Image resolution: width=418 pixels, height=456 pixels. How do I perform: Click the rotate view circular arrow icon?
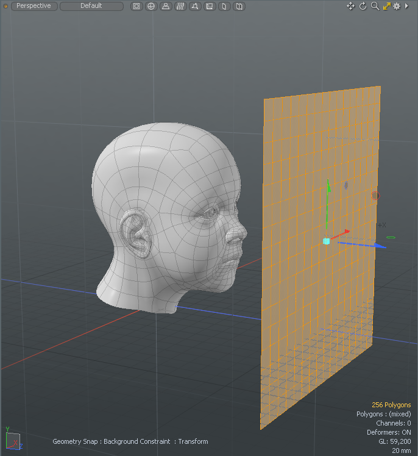click(x=363, y=6)
